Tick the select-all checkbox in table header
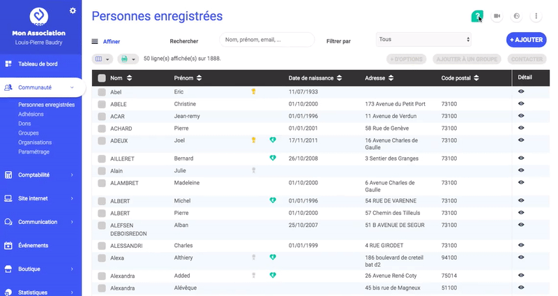Viewport: 558px width, 296px height. (x=102, y=78)
